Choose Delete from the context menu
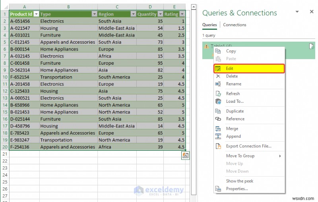 tap(250, 76)
